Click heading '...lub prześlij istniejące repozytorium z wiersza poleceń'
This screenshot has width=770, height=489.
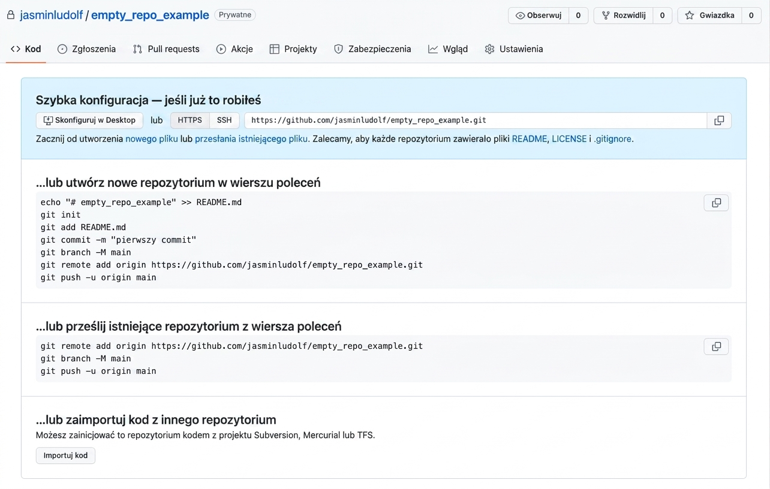pyautogui.click(x=188, y=327)
